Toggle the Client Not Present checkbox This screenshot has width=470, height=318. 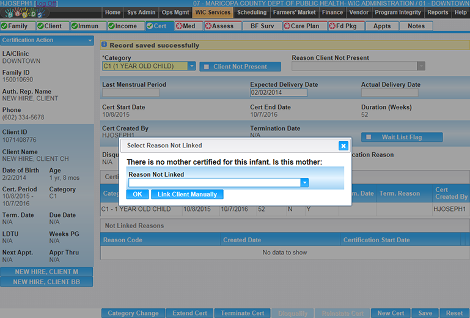(206, 67)
